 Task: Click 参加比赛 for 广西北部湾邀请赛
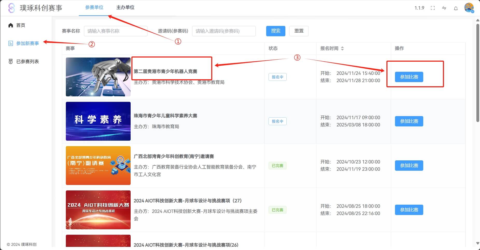(409, 166)
